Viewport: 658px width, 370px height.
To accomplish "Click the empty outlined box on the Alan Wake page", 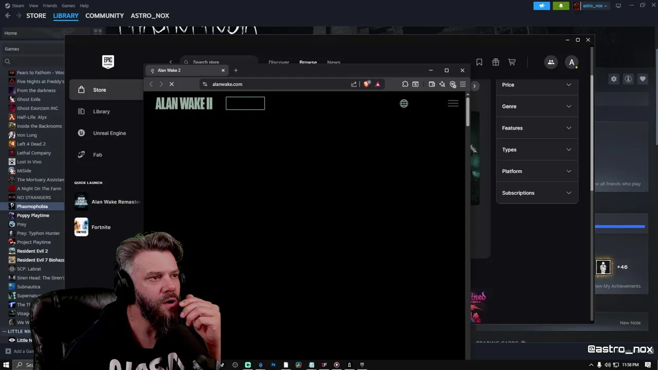I will 245,104.
